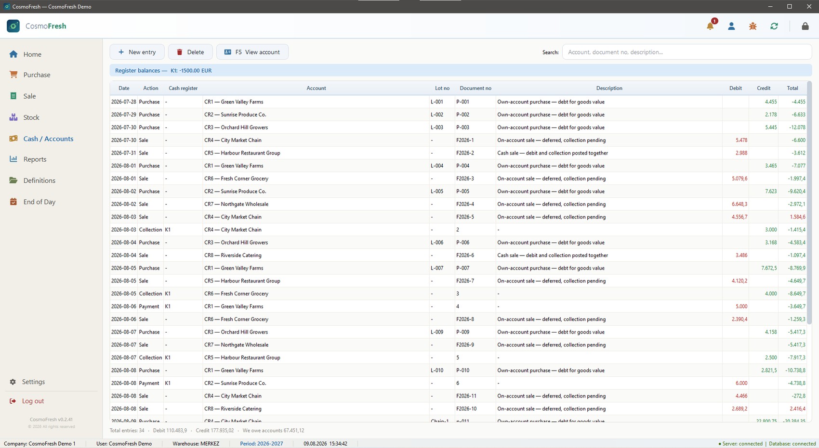The height and width of the screenshot is (448, 819).
Task: Focus the account search input field
Action: (x=687, y=52)
